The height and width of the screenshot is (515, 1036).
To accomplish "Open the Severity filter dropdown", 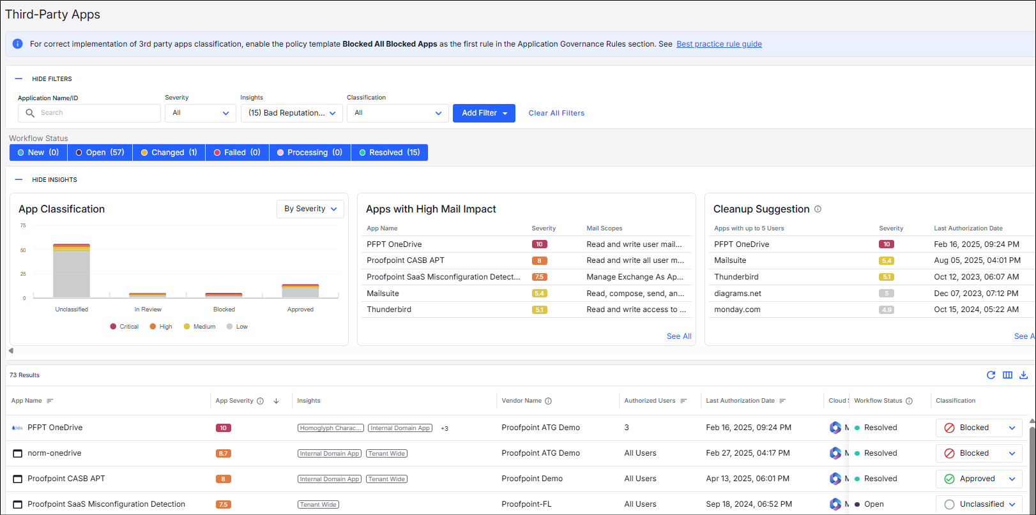I will pyautogui.click(x=201, y=113).
